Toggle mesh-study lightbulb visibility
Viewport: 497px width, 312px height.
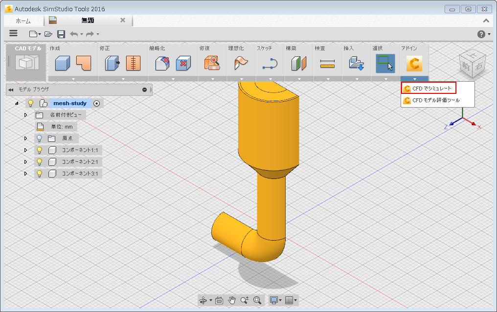(31, 103)
